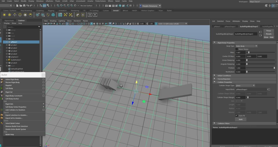Click the Refit button

(241, 119)
